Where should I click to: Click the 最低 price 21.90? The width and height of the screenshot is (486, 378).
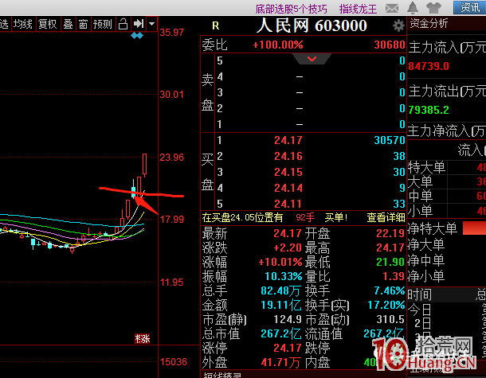390,262
